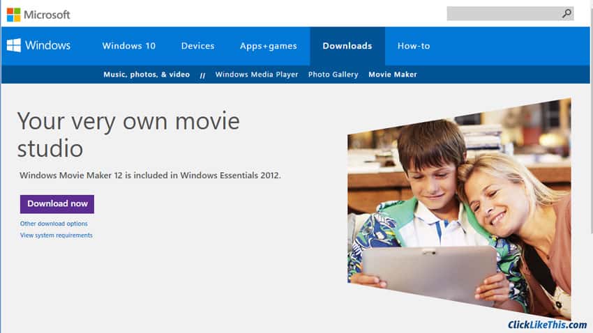
Task: Open the Apps+games menu item
Action: pos(268,46)
